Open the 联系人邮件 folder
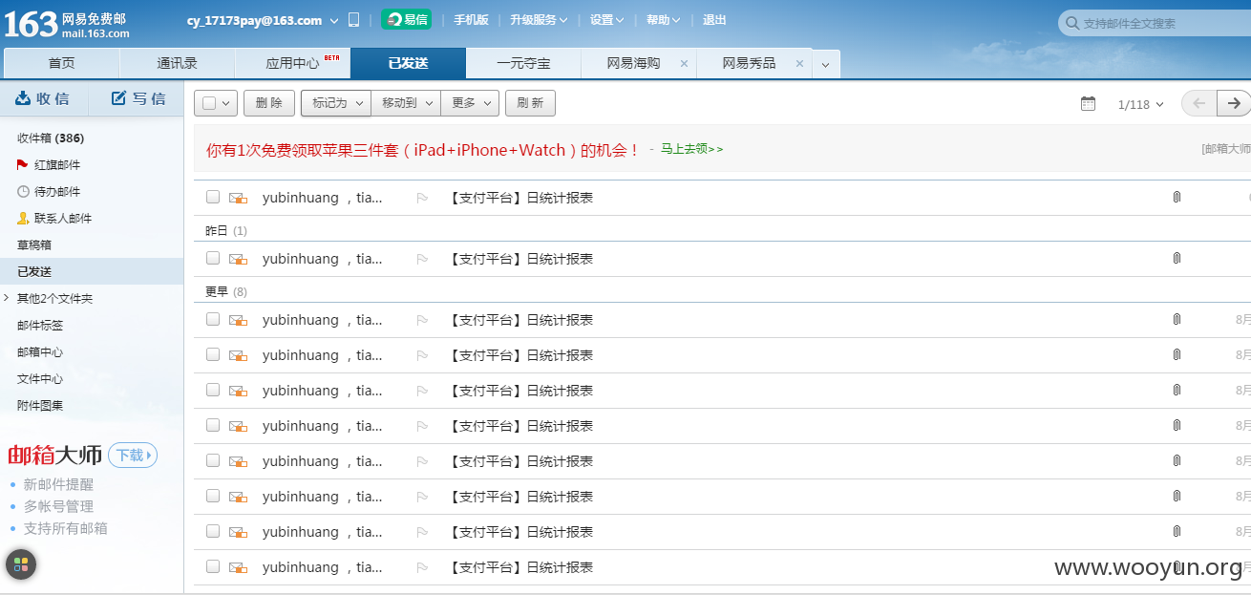 63,219
